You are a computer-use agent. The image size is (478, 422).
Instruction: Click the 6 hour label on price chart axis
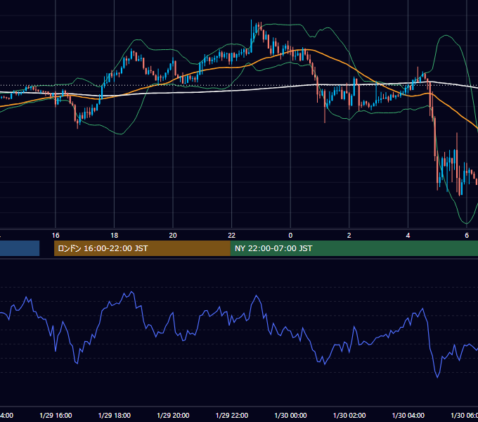point(467,235)
